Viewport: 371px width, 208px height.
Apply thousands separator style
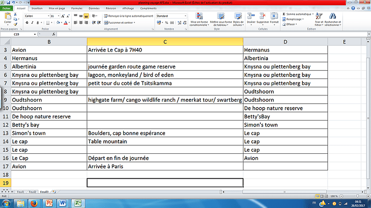(172, 23)
